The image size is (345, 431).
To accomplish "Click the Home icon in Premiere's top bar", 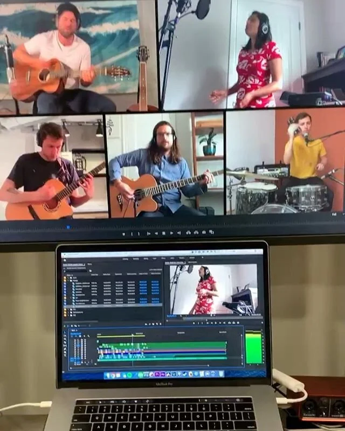I will pos(65,260).
